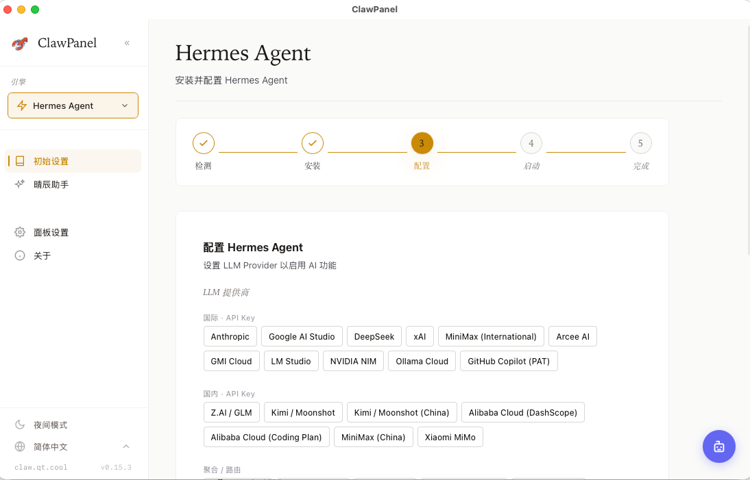Click the claw.qt.cool link text
Screen dimensions: 750x480
pyautogui.click(x=40, y=467)
